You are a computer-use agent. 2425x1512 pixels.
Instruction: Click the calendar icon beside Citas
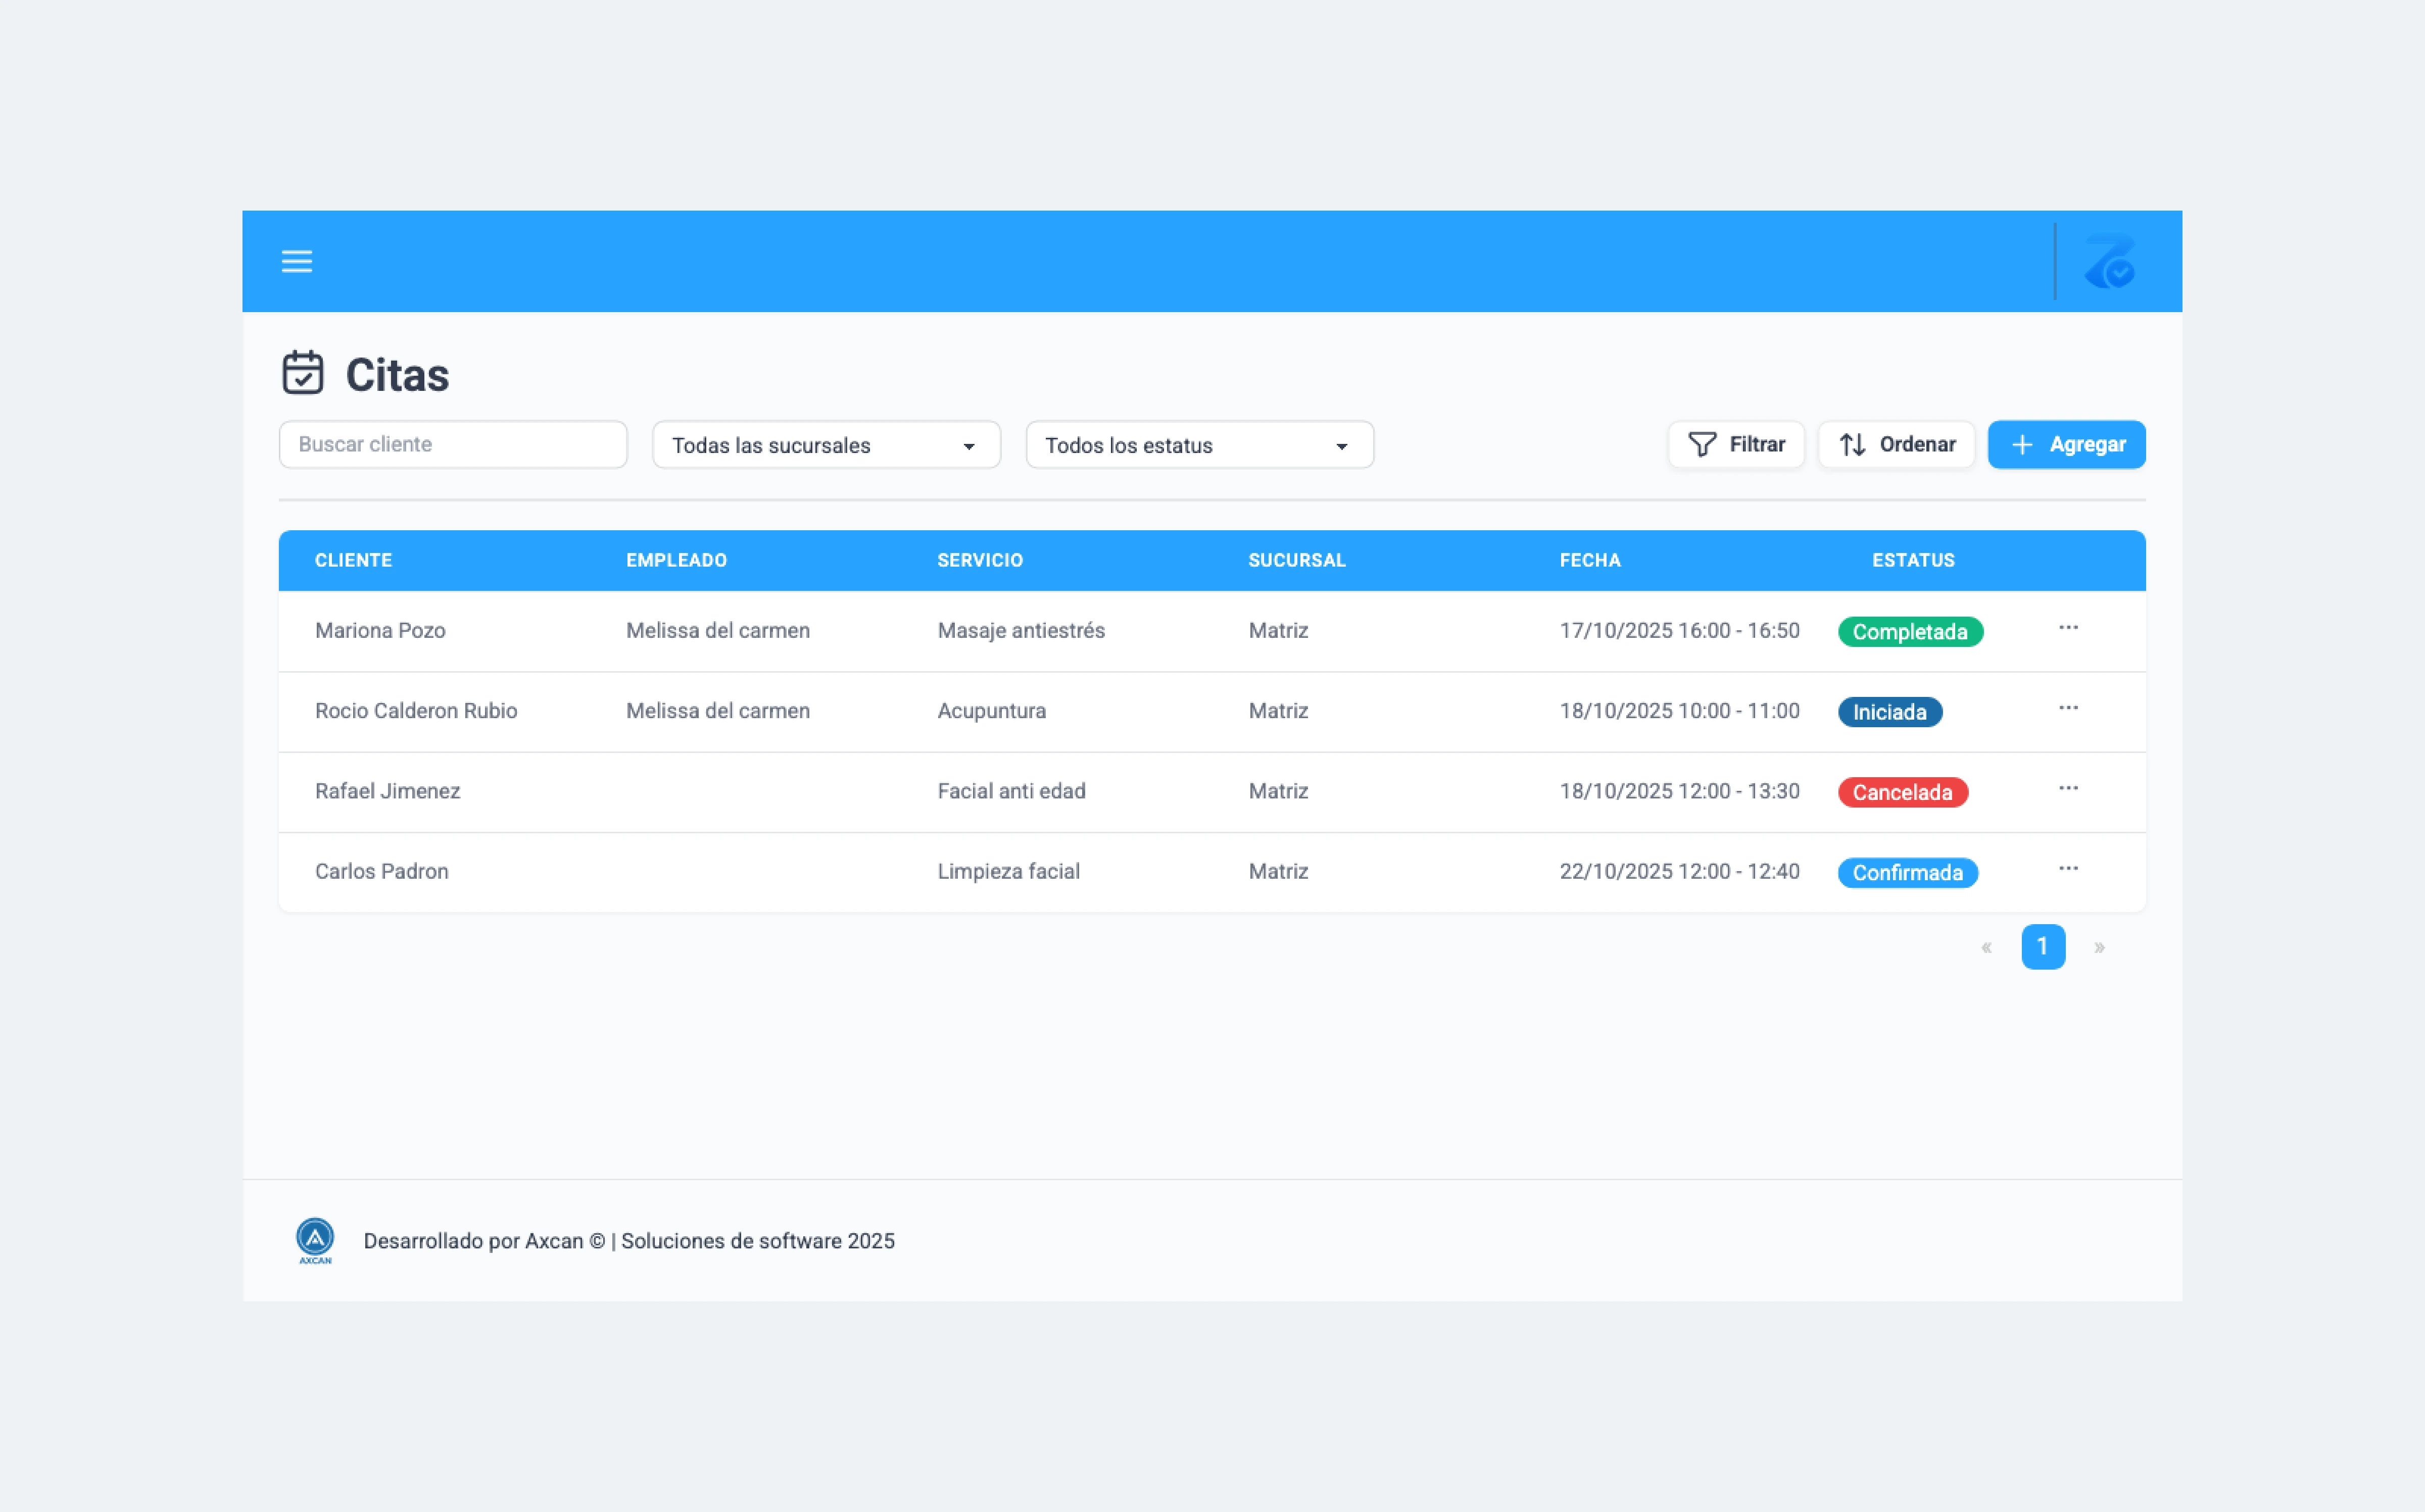[302, 373]
